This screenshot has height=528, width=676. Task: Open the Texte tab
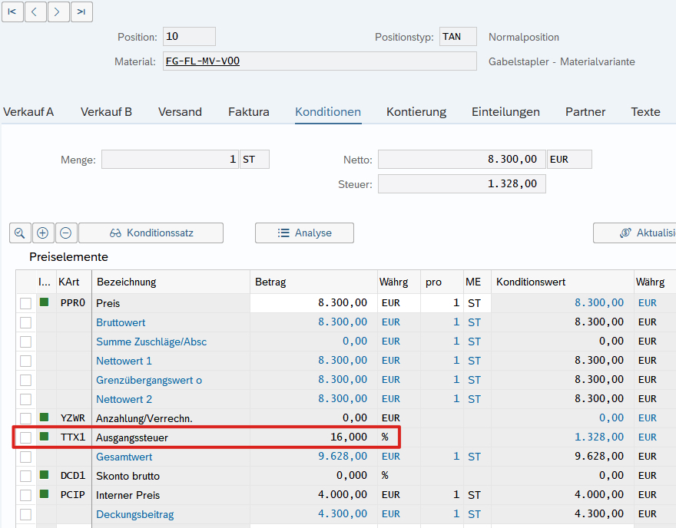(x=646, y=112)
